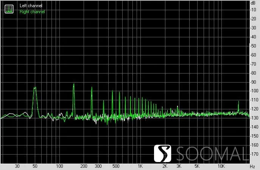Click the "30" frequency axis label
260x170 pixels.
(17, 166)
